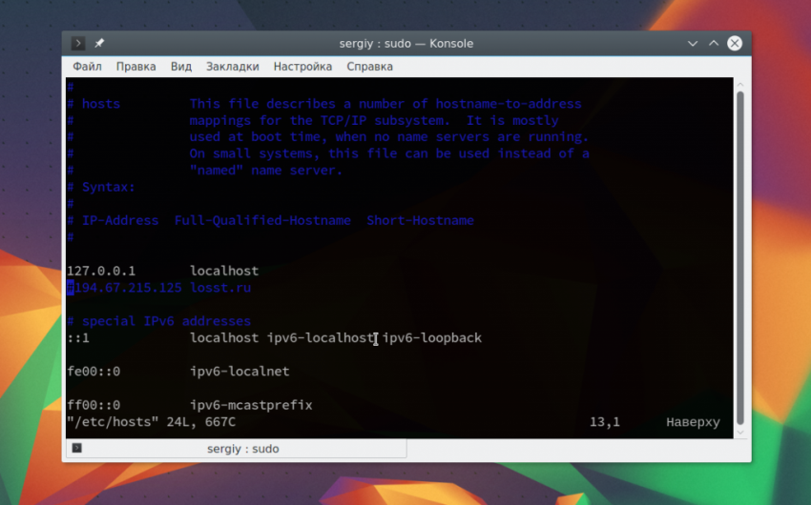Place cursor on the 127.0.0.1 localhost line
The image size is (811, 505).
163,272
